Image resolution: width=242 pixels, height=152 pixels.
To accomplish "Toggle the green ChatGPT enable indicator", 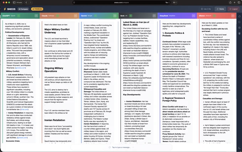I will click(19, 16).
